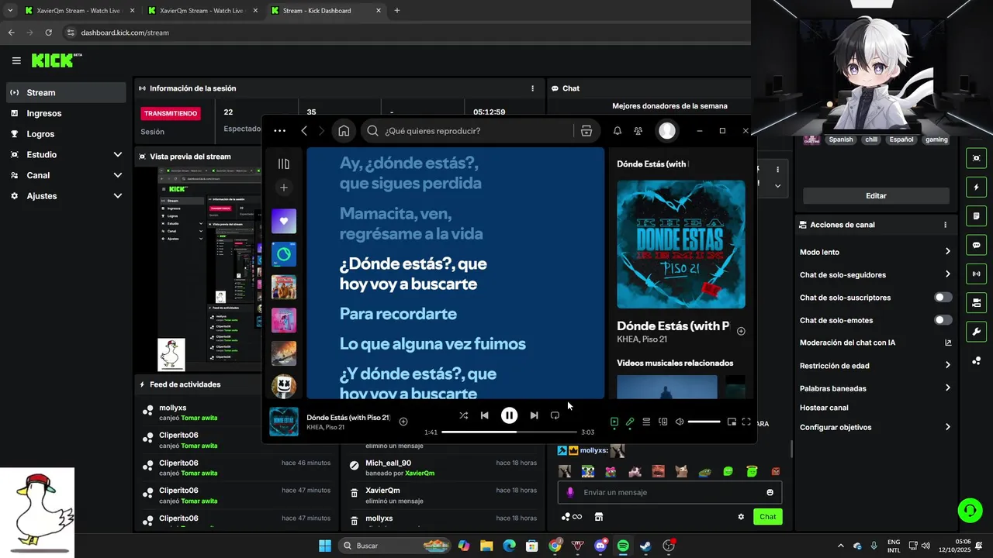Add current song to Liked Songs
The height and width of the screenshot is (558, 993).
(403, 422)
